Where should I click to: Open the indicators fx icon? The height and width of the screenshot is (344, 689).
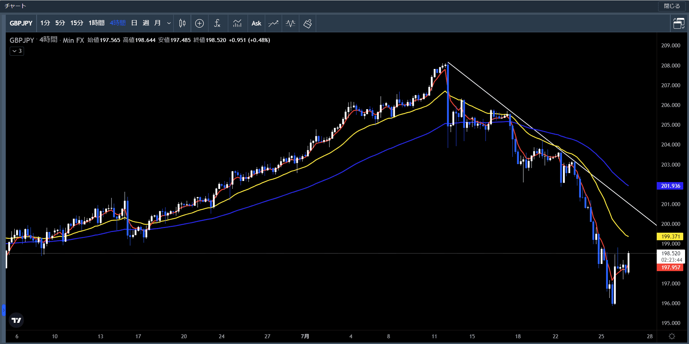click(x=217, y=23)
